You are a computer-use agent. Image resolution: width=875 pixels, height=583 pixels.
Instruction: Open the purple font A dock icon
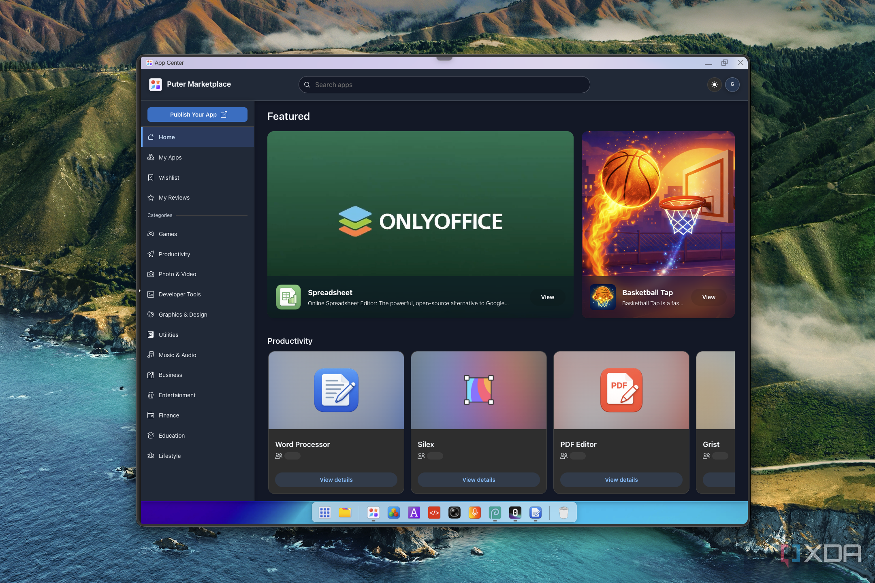point(414,513)
